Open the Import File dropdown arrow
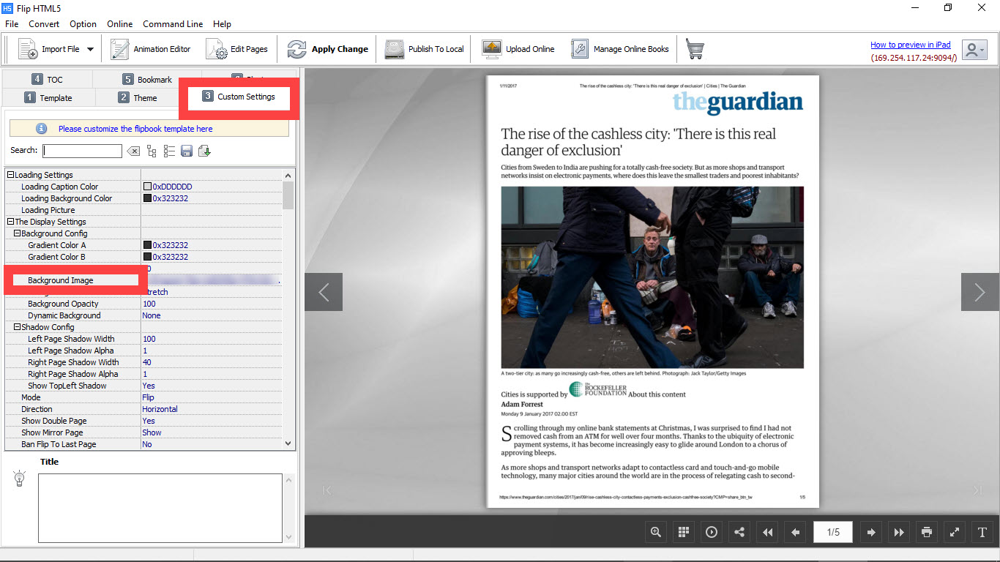Image resolution: width=1000 pixels, height=562 pixels. coord(90,49)
